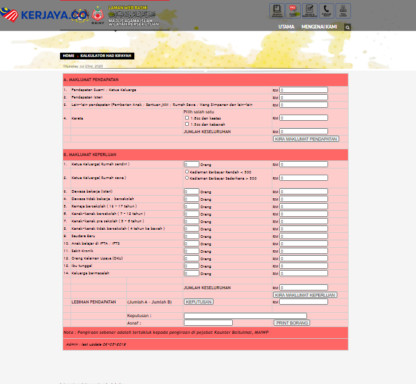The image size is (416, 384).
Task: Click the PRINT BORANG button
Action: point(292,323)
